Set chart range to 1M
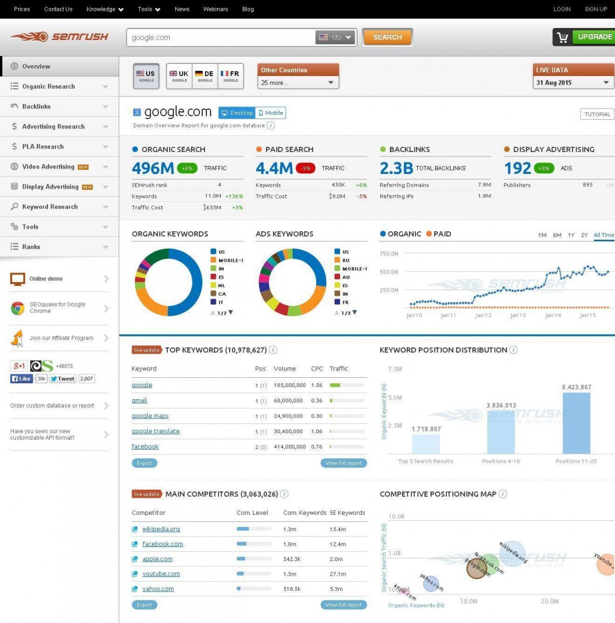The width and height of the screenshot is (615, 623). coord(542,235)
